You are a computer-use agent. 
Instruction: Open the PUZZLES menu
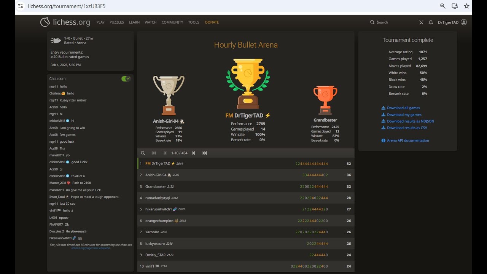point(117,22)
